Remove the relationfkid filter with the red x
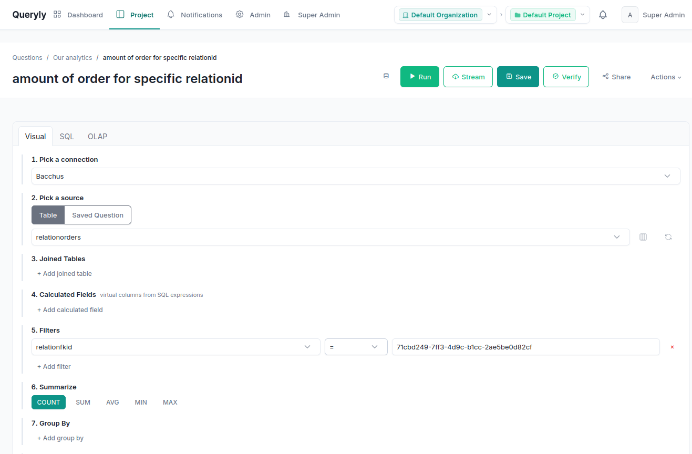 (672, 347)
